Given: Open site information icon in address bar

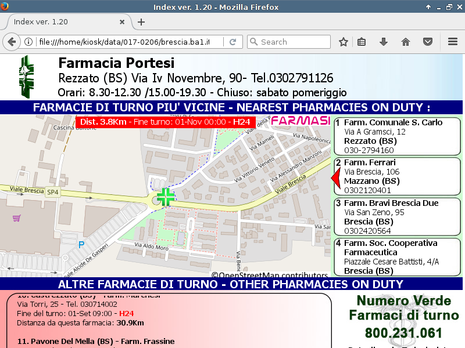Looking at the screenshot, I should click(x=28, y=42).
